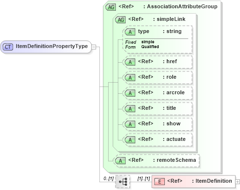The width and height of the screenshot is (240, 190).
Task: Select the ': role' attribute label
Action: click(x=170, y=77)
